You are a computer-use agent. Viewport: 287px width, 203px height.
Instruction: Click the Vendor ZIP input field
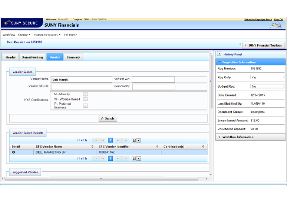(x=153, y=80)
